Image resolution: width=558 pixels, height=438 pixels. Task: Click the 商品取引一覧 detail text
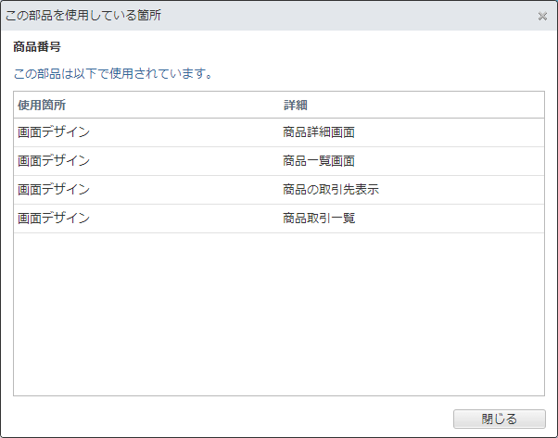click(x=319, y=219)
